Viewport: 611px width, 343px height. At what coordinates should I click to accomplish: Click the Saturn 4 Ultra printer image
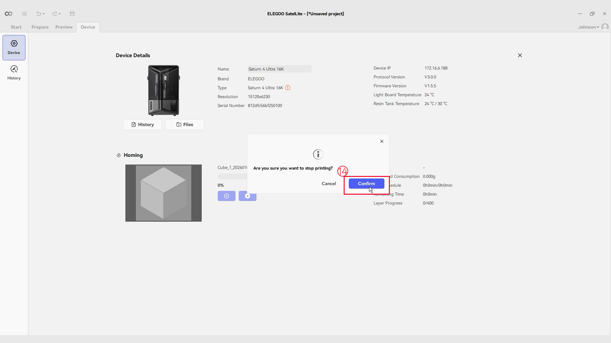(164, 91)
